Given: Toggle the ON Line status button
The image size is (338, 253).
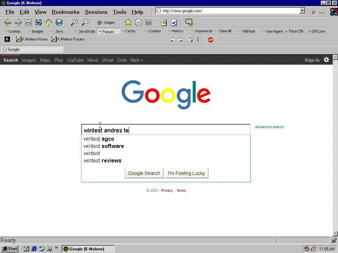Looking at the screenshot, I should click(x=317, y=31).
